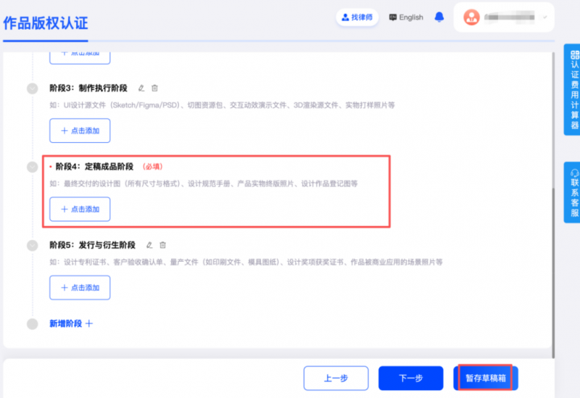Edit the 阶段3 制作执行阶段 title

(141, 88)
